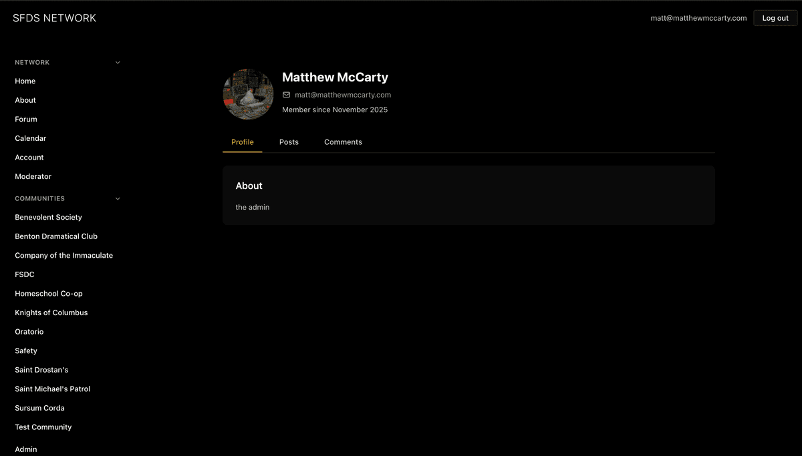Viewport: 802px width, 456px height.
Task: Go to Home in sidebar
Action: click(25, 81)
